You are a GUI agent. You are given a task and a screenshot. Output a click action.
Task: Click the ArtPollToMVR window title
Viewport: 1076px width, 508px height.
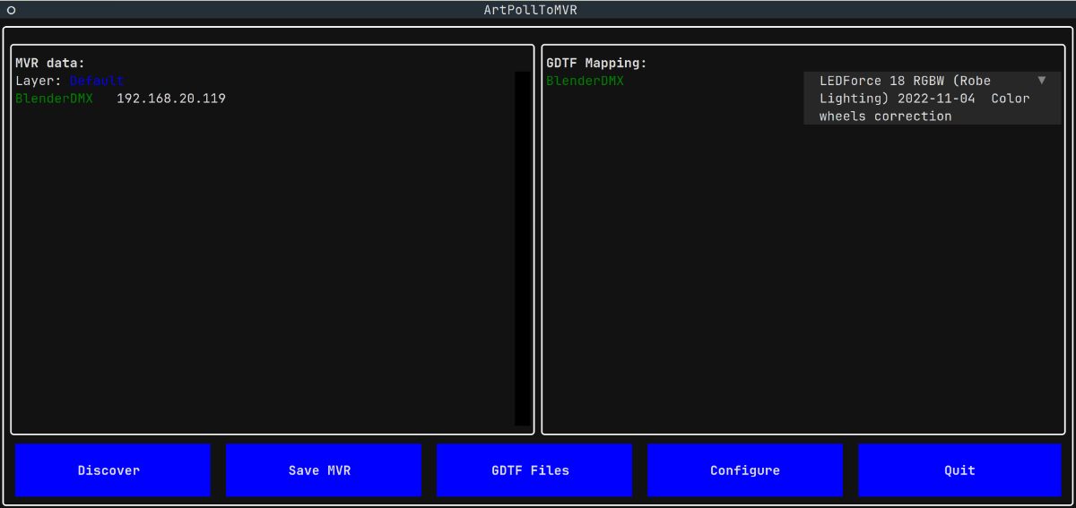point(536,10)
